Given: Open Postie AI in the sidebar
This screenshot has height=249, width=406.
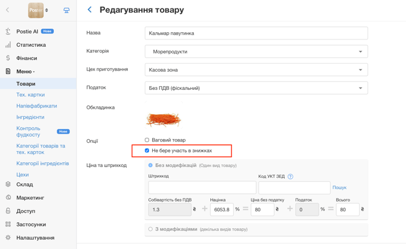Looking at the screenshot, I should click(x=27, y=32).
